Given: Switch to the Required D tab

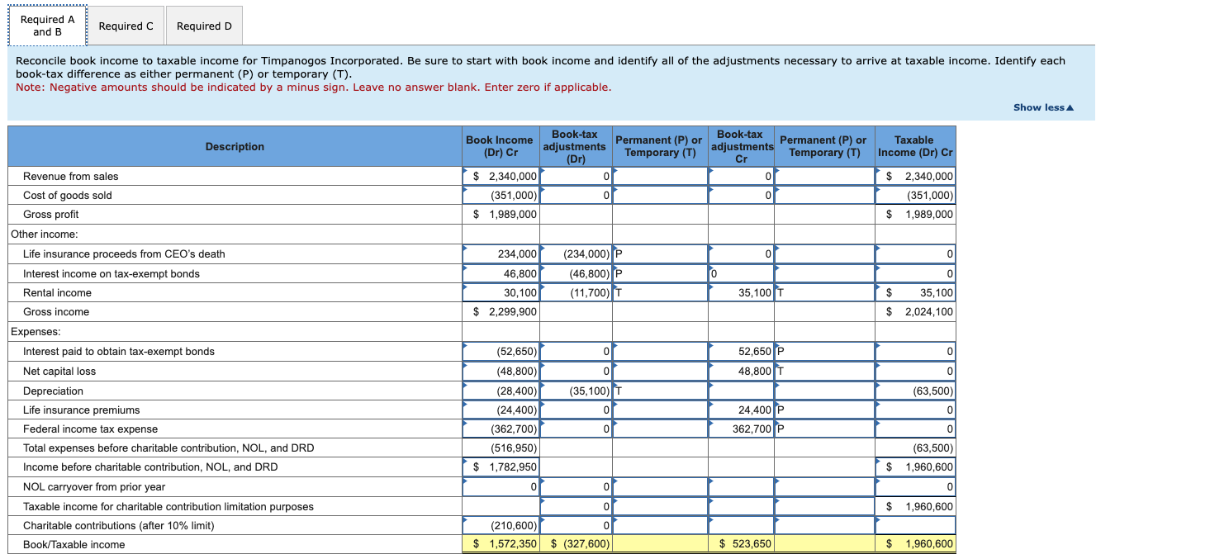Looking at the screenshot, I should pyautogui.click(x=203, y=26).
